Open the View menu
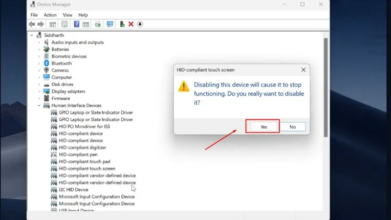 pyautogui.click(x=67, y=15)
